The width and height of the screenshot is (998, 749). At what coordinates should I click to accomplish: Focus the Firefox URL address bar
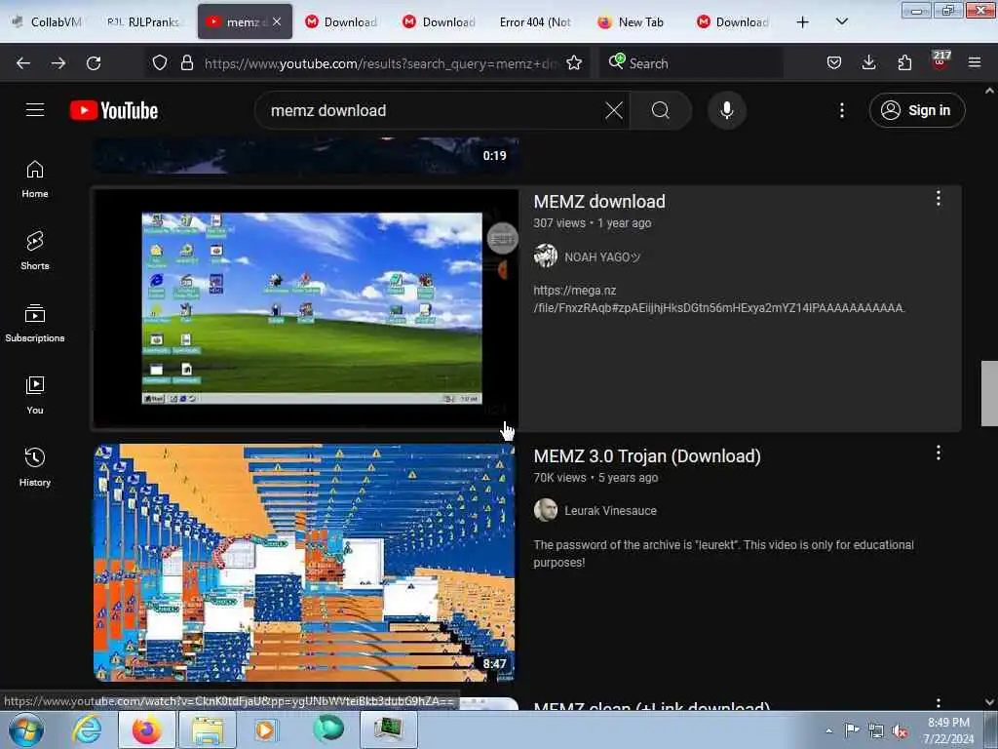pyautogui.click(x=381, y=63)
